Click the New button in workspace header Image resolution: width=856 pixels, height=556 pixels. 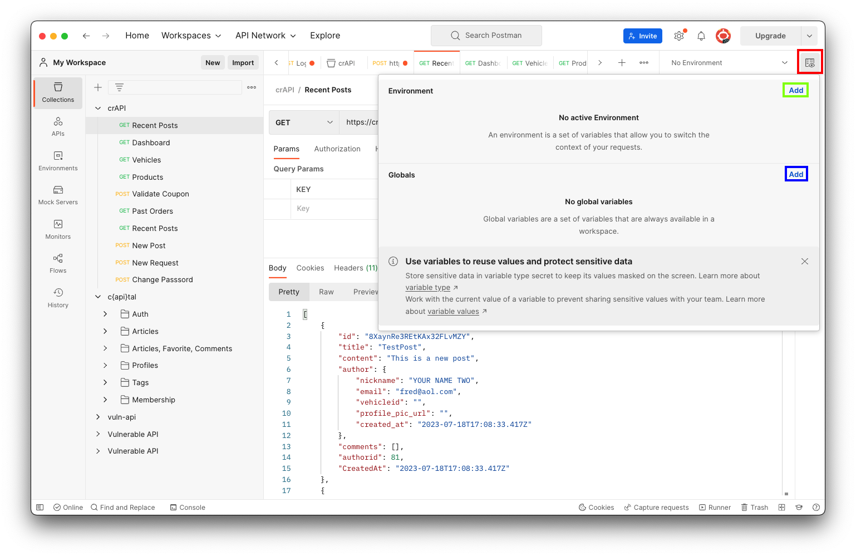[213, 63]
